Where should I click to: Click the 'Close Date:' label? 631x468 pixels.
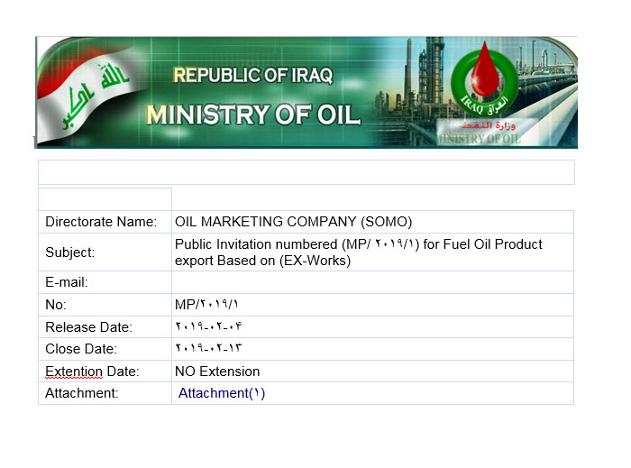pyautogui.click(x=81, y=349)
